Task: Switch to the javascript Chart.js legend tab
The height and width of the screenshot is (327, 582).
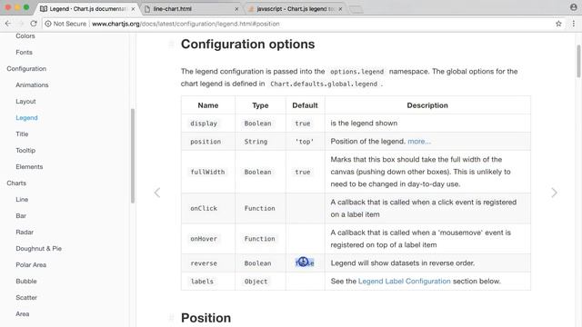Action: coord(294,9)
